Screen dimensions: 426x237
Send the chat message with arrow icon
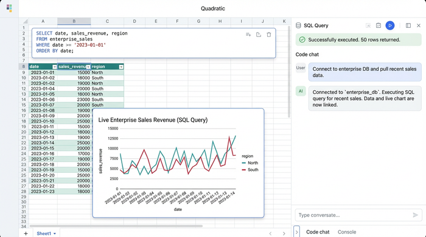coord(416,215)
